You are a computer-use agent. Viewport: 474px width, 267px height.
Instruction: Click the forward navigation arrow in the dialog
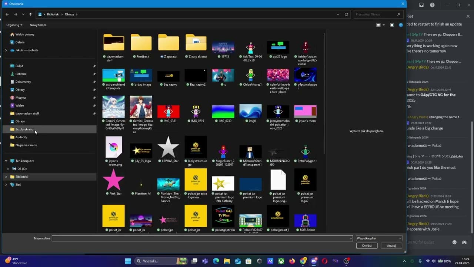coord(16,14)
